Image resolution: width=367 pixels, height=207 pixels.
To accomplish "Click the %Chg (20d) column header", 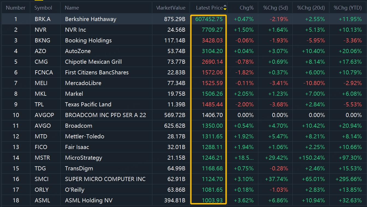I will pos(311,8).
